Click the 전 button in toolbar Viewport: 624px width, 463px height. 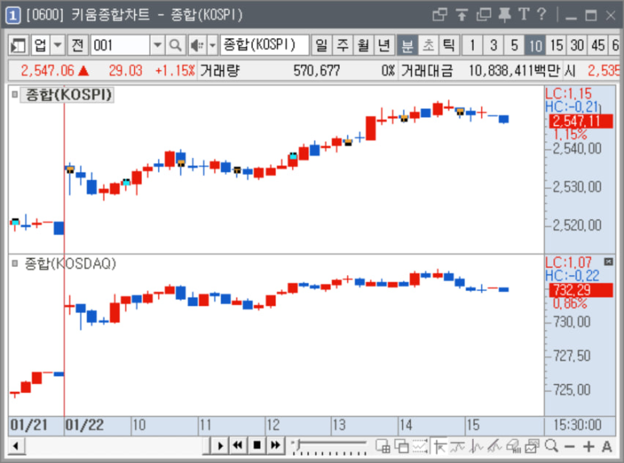(x=77, y=45)
